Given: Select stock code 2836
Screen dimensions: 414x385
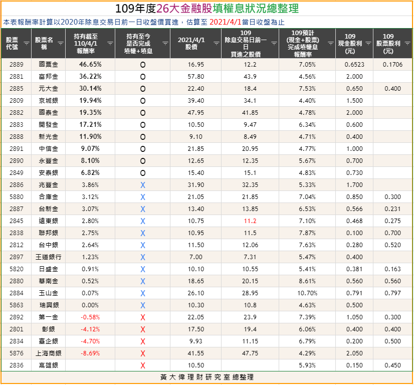Looking at the screenshot, I should pos(17,365).
